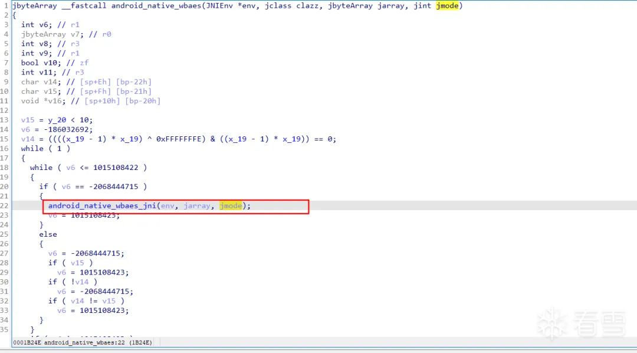Select the jbyteArray v7 declaration
637x353 pixels.
tap(48, 34)
